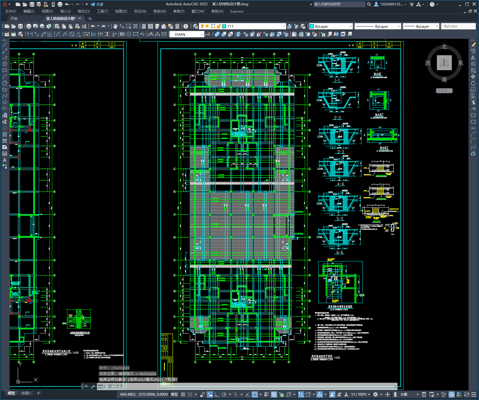Screen dimensions: 479x400
Task: Select the Line drawing tool
Action: pyautogui.click(x=5, y=45)
